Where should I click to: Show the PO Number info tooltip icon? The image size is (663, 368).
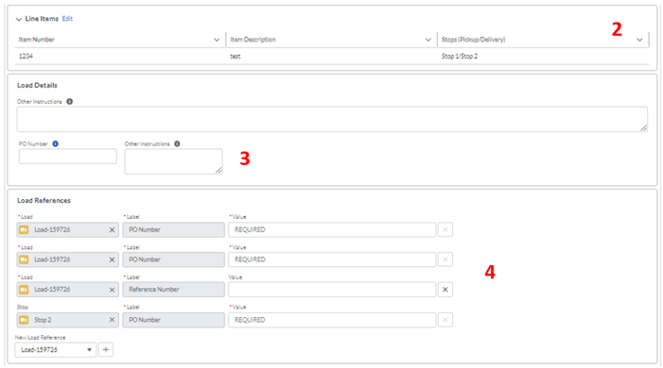[x=56, y=144]
